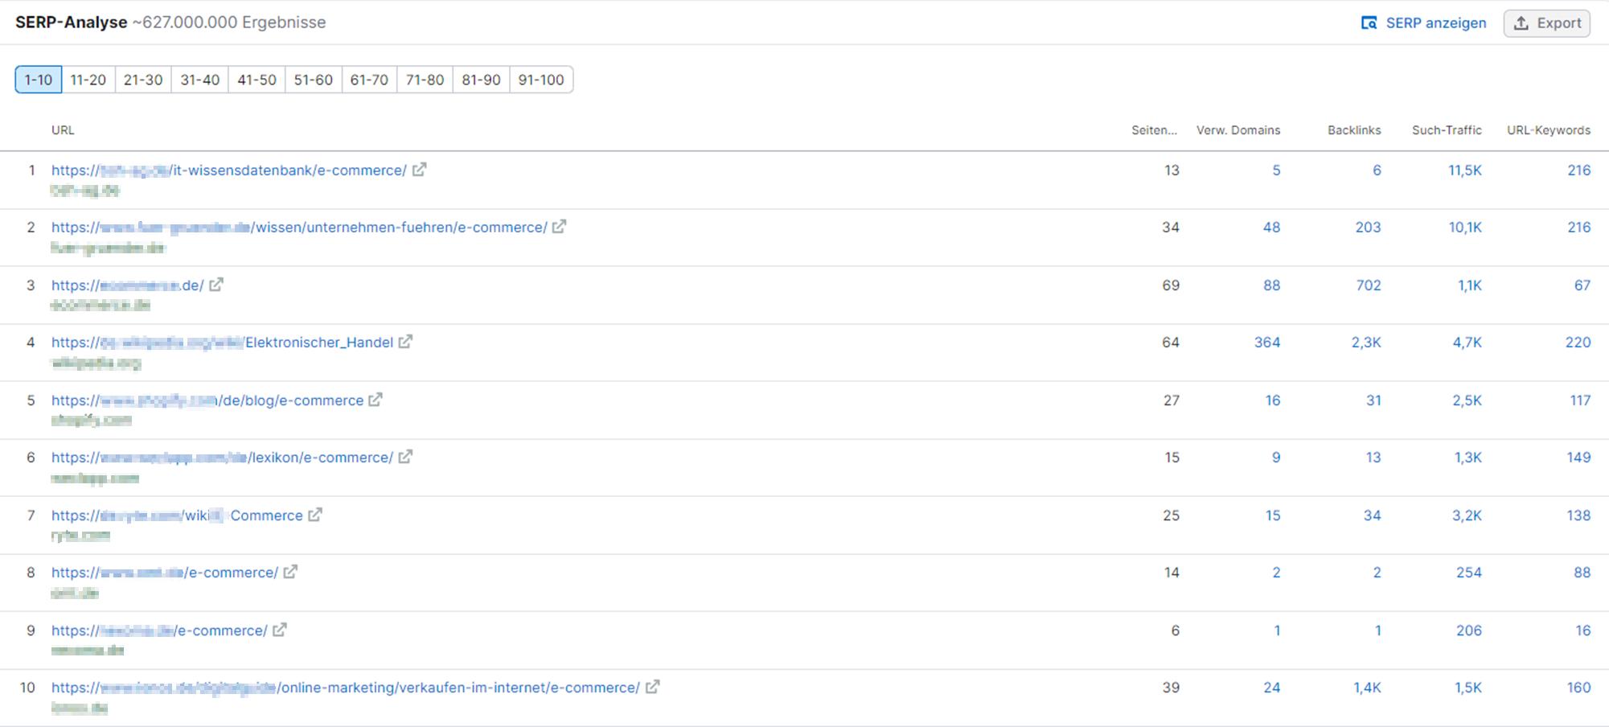Open the online-marketing/verkaufen-im-internet URL link

tap(346, 687)
